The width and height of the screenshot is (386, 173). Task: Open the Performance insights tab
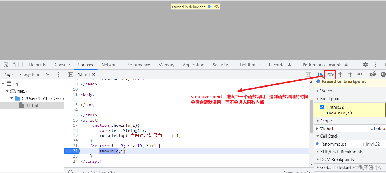coord(325,65)
